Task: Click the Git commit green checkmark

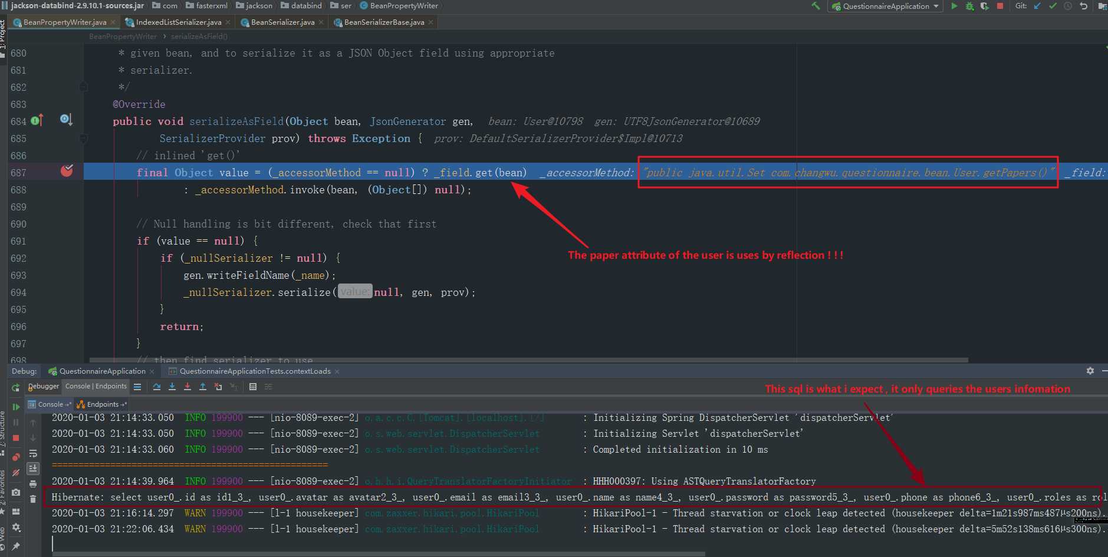Action: coord(1053,6)
